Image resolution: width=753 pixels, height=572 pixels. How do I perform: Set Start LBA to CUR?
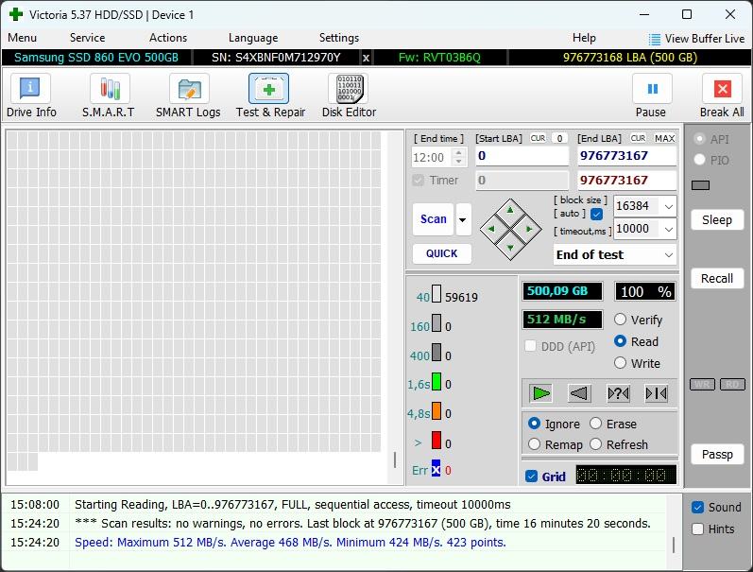538,138
